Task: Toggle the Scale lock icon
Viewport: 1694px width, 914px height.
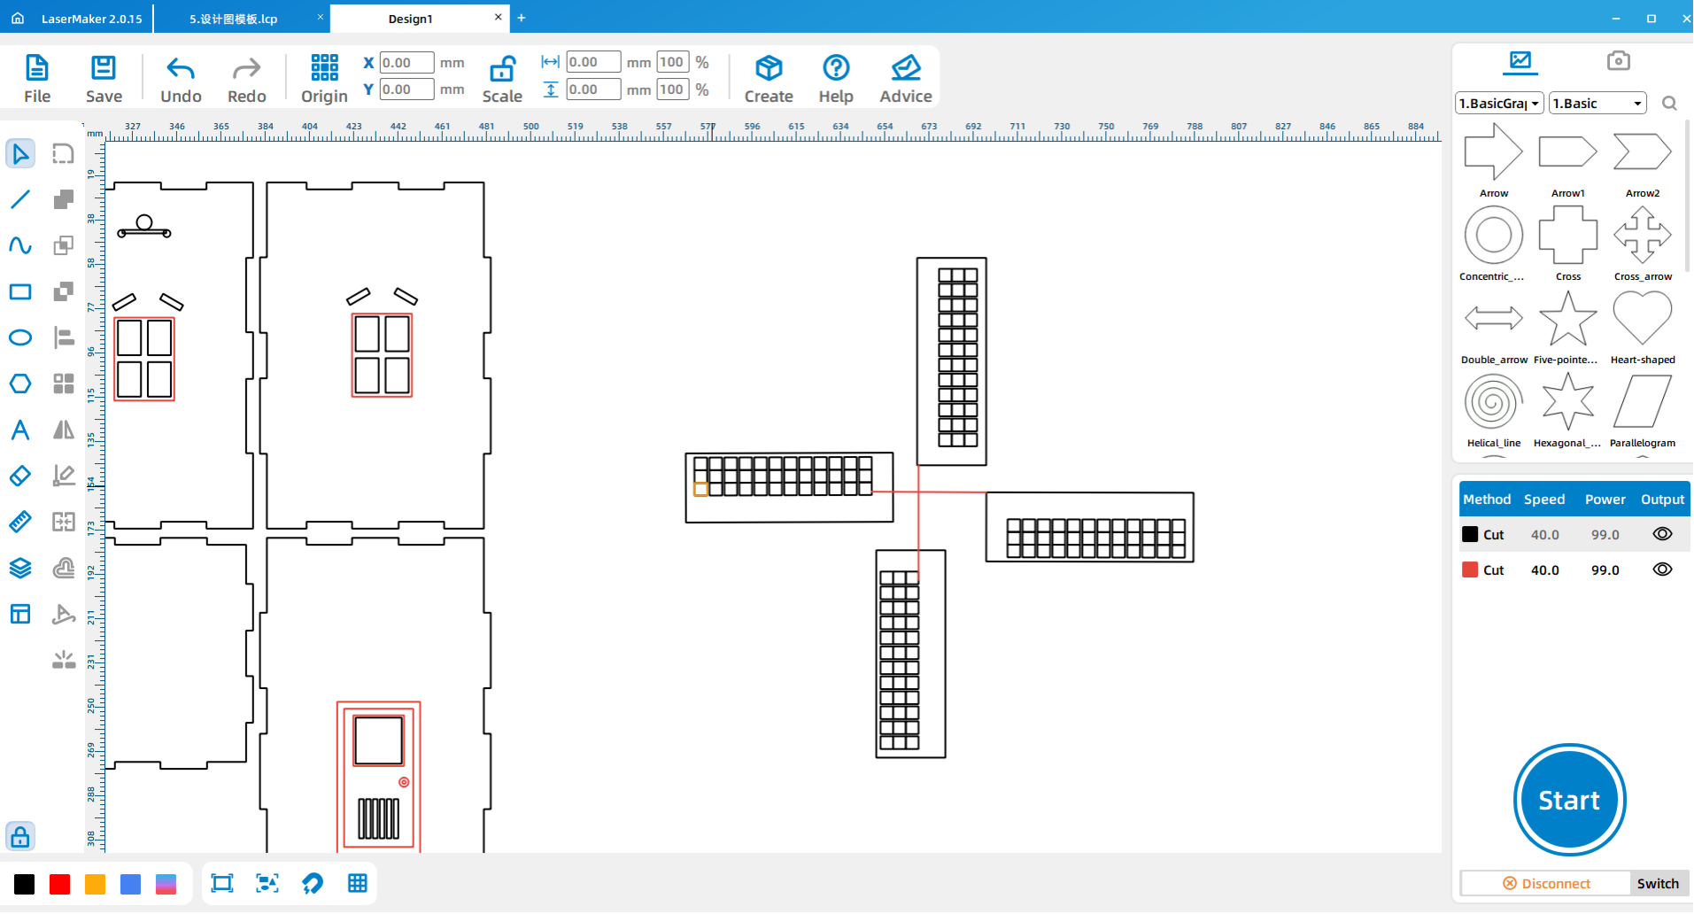Action: pos(502,79)
